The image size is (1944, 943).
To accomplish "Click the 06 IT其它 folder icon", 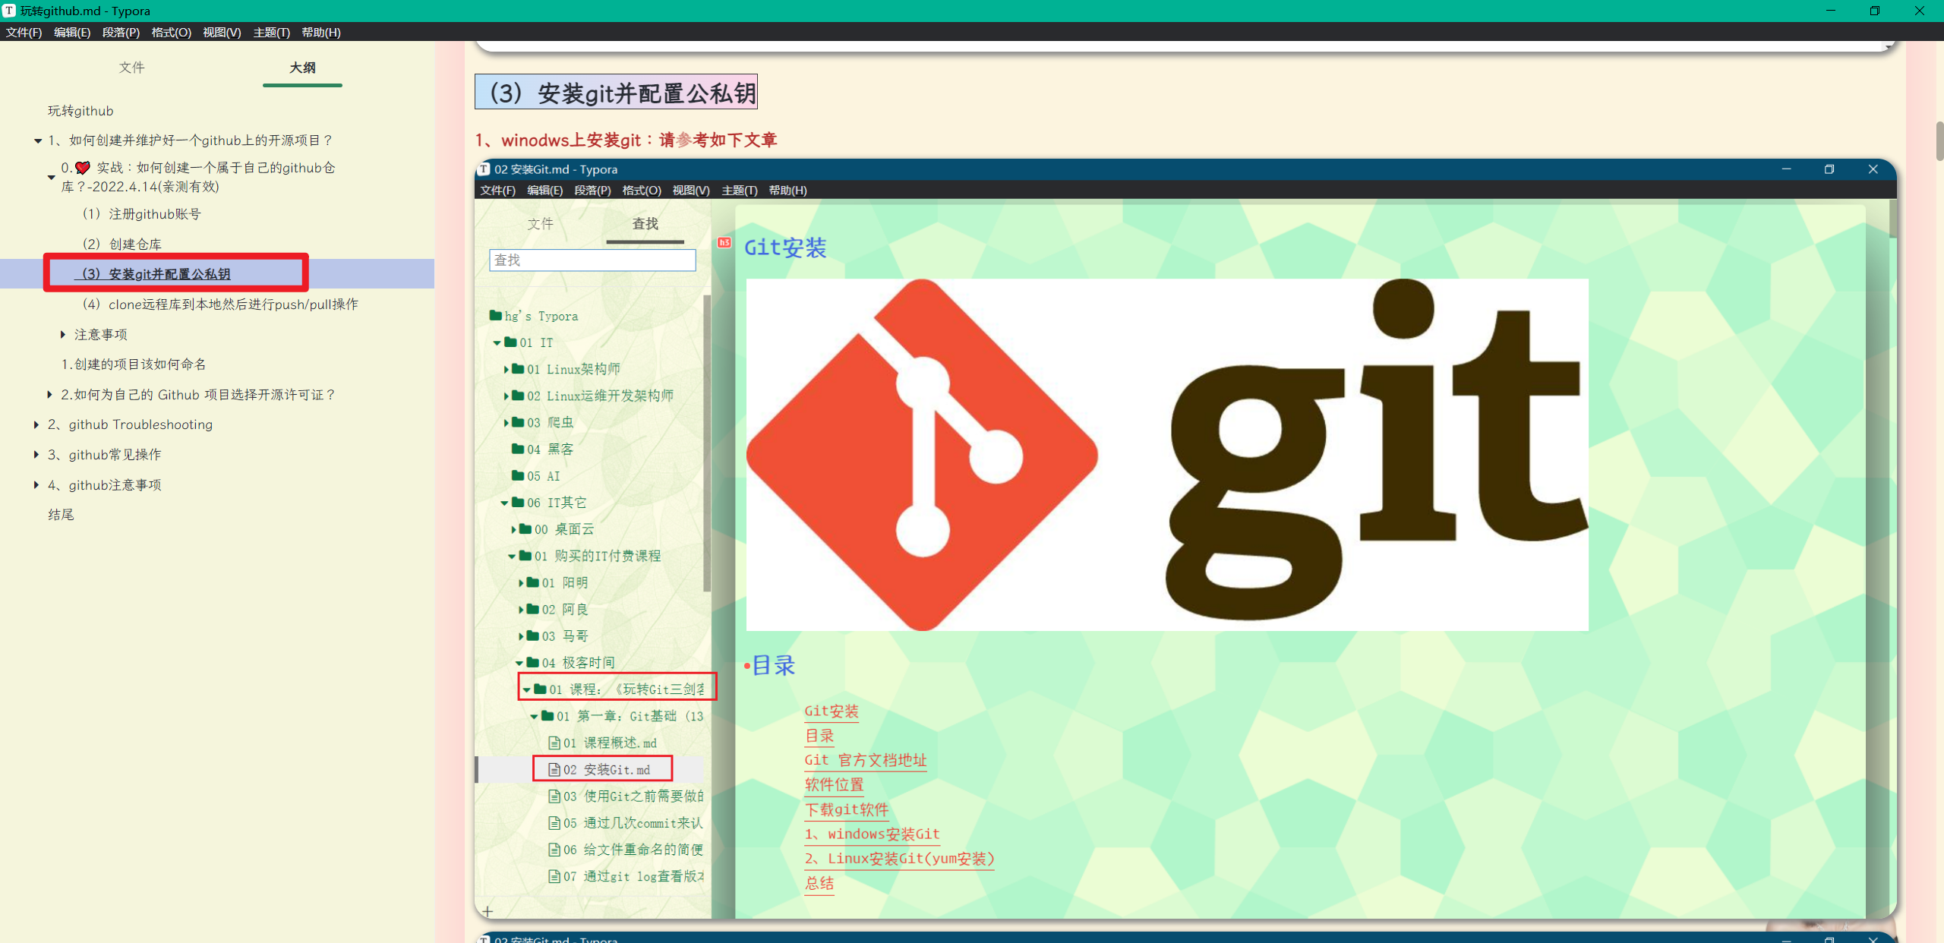I will coord(518,502).
